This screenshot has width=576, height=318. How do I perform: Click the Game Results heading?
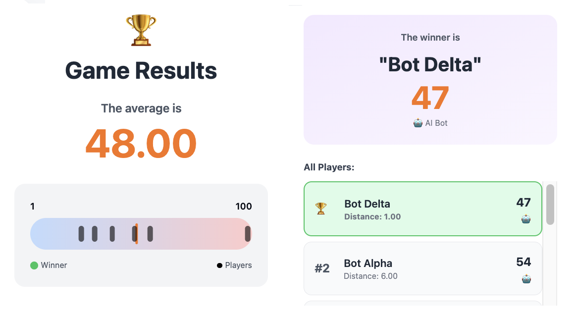(141, 70)
